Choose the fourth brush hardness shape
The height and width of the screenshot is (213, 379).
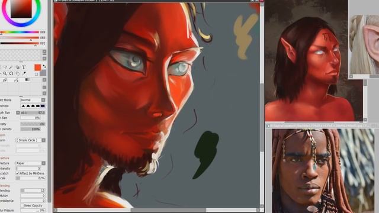click(38, 106)
